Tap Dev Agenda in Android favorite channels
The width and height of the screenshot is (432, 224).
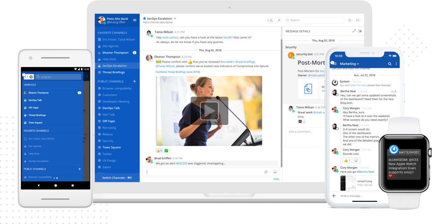(x=35, y=146)
